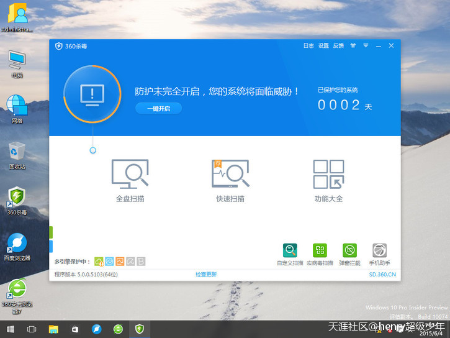Click the 检查更新 check update link

pyautogui.click(x=206, y=275)
